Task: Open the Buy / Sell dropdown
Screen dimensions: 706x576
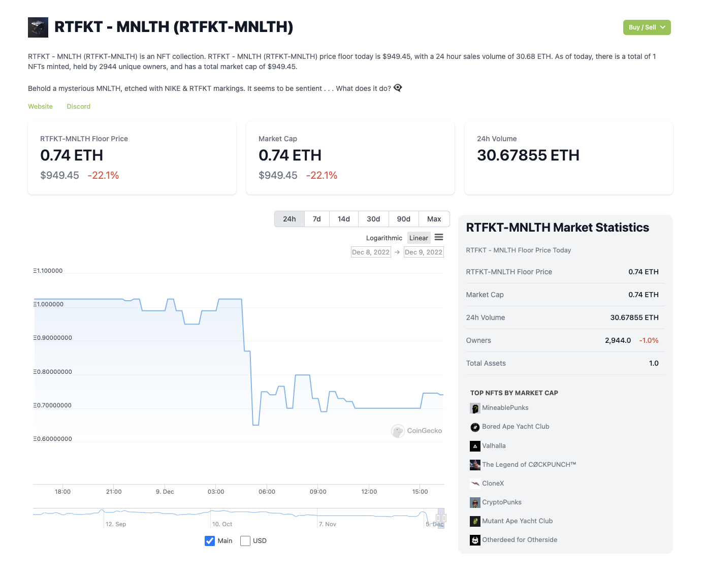Action: pyautogui.click(x=647, y=27)
